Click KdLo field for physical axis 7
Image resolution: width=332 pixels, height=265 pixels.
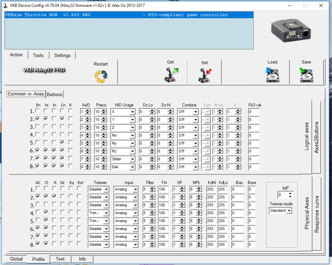(x=222, y=237)
